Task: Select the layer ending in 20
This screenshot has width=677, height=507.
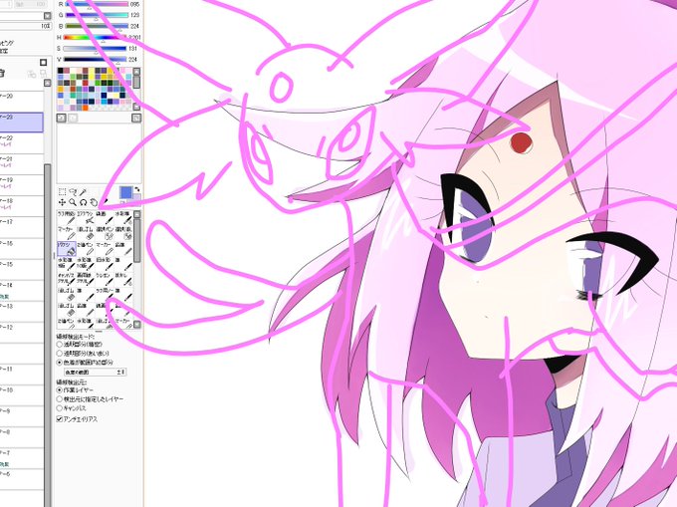Action: 22,101
